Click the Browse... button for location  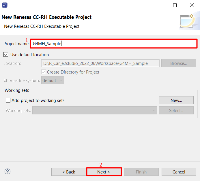coord(178,63)
